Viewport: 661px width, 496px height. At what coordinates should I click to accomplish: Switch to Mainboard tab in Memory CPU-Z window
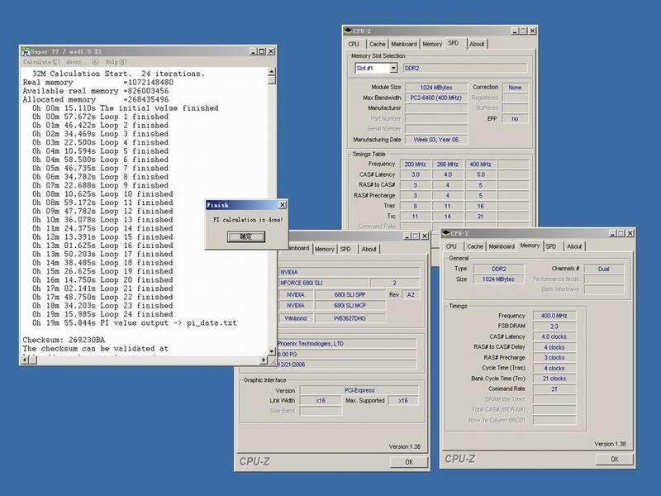(x=502, y=246)
